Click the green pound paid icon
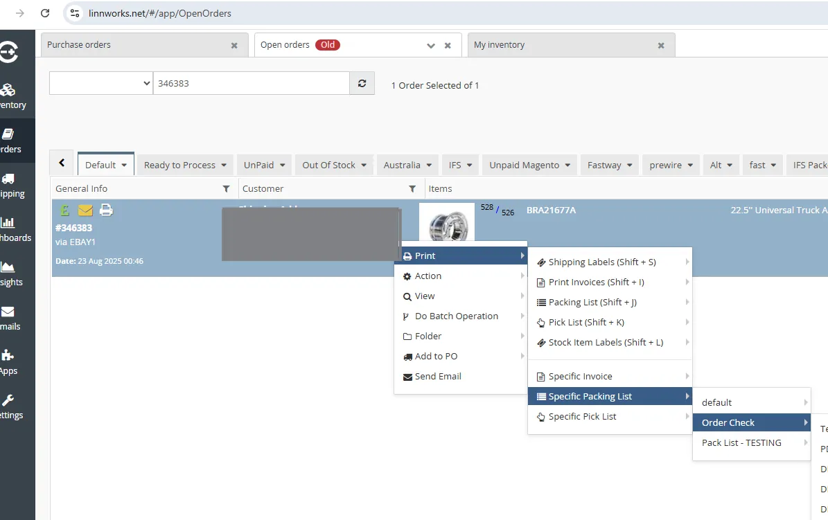828x520 pixels. coord(64,210)
